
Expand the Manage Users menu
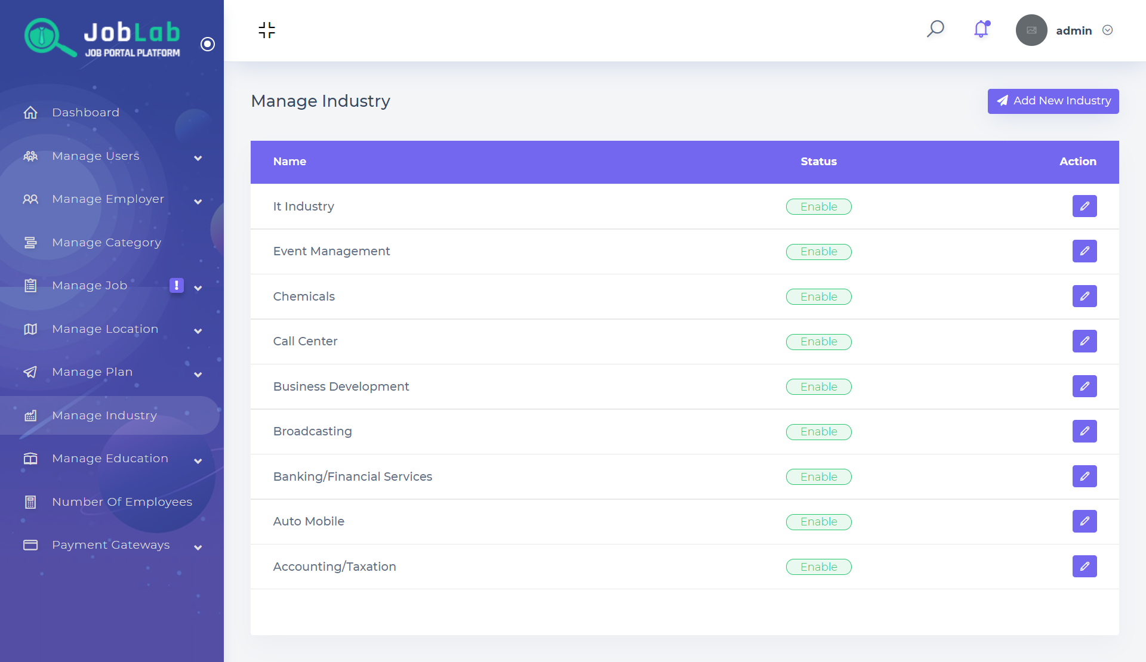[x=197, y=158]
